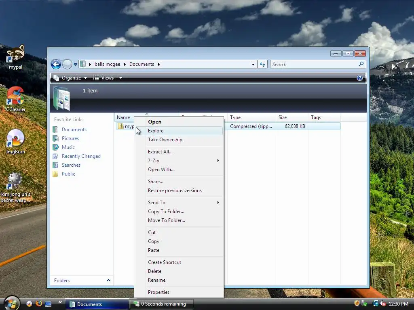Click balls mcgee breadcrumb segment
This screenshot has height=310, width=414.
[107, 64]
